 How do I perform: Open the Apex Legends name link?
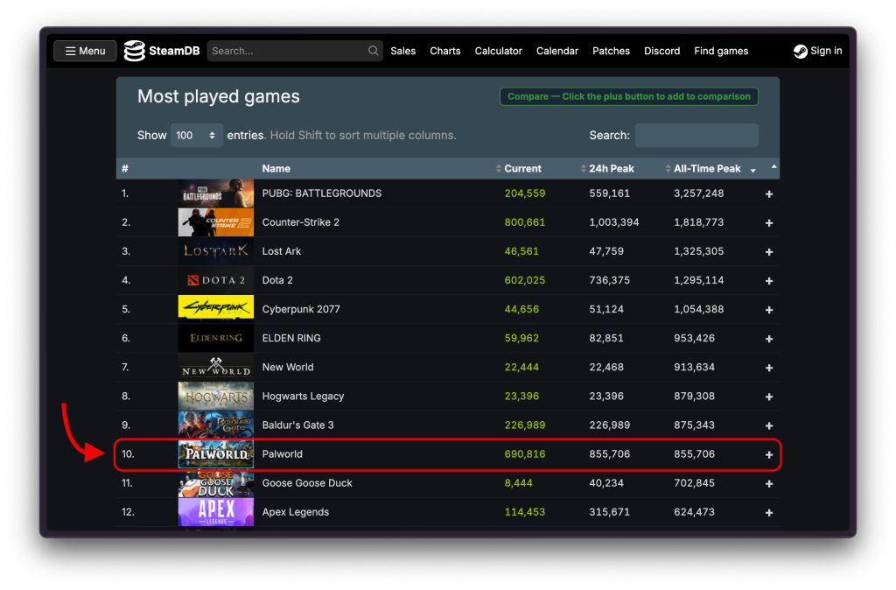coord(296,512)
